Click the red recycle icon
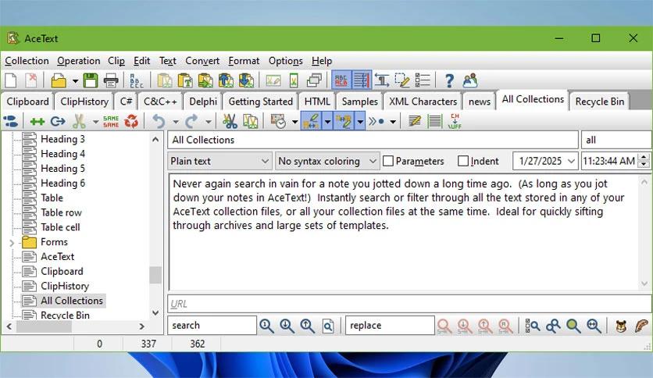The image size is (653, 378). point(131,121)
